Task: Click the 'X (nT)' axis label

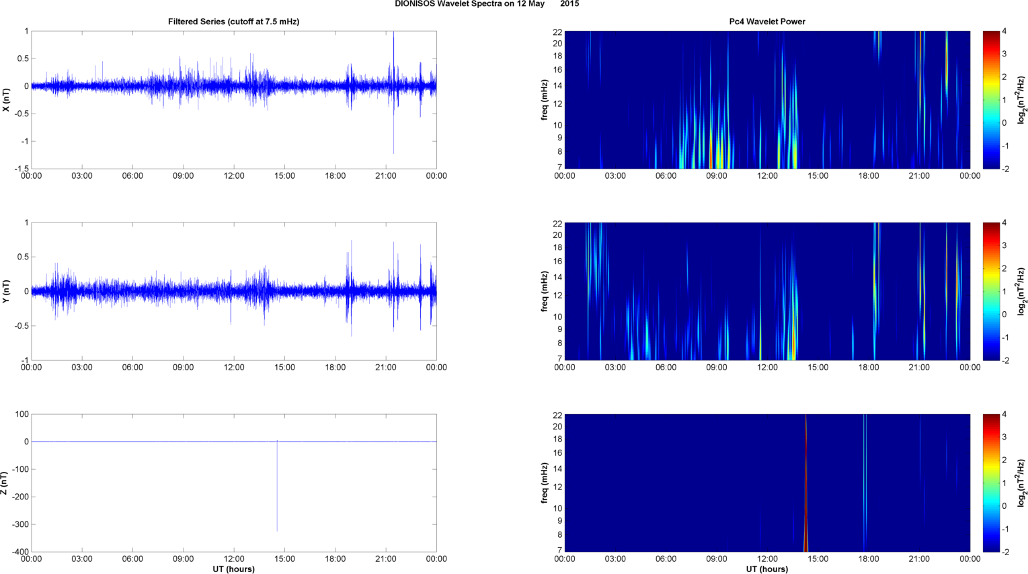Action: pos(6,100)
